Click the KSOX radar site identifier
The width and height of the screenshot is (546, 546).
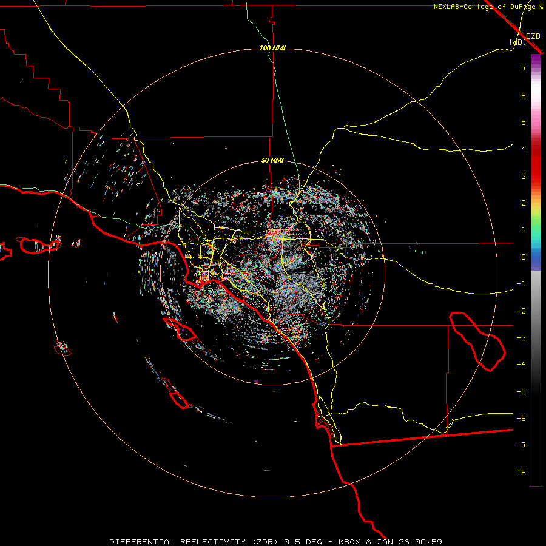350,542
